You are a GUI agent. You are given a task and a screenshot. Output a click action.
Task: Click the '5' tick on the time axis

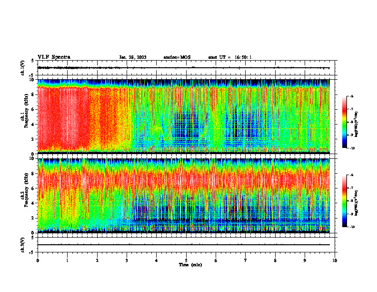[186, 261]
